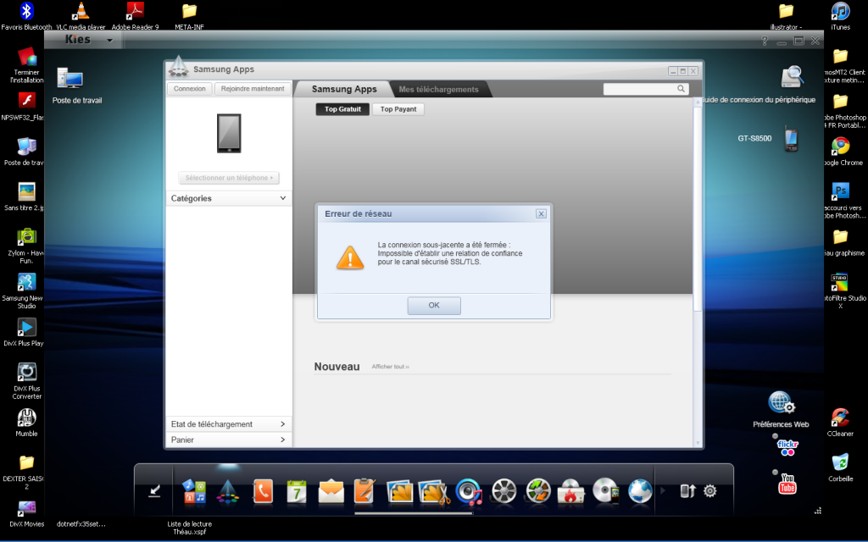Open the META-INF folder
The width and height of the screenshot is (868, 542).
tap(189, 11)
